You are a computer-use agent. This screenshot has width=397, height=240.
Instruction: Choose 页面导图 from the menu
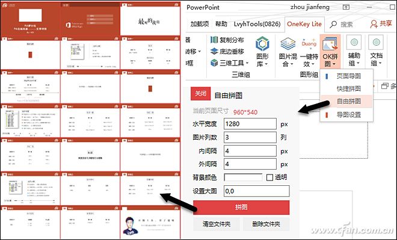tap(346, 76)
